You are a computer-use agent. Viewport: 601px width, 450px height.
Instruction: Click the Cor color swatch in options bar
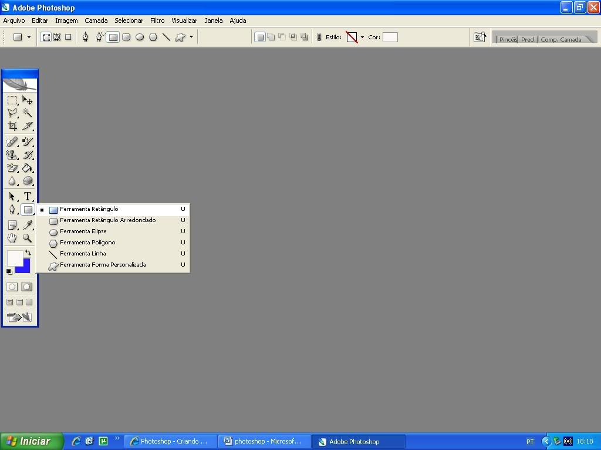click(x=390, y=37)
